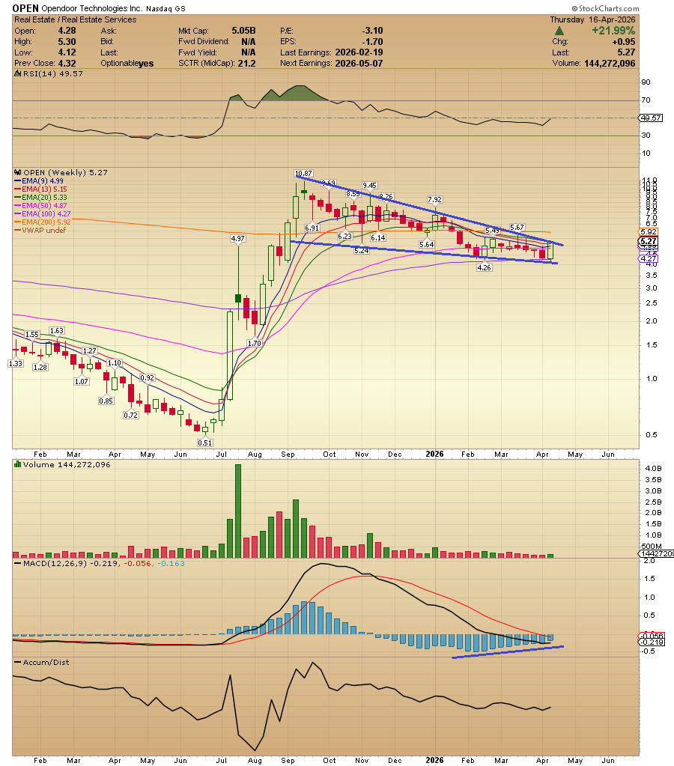674x766 pixels.
Task: Click the company name Opendoor Technologies Inc.
Action: coord(92,8)
